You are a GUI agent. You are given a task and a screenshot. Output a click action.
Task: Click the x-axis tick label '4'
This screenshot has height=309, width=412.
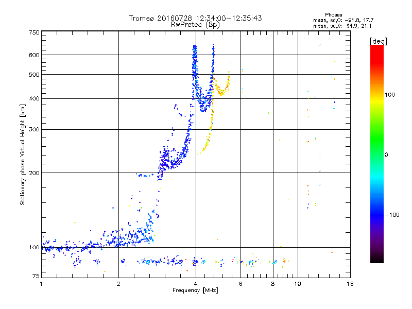tap(196, 284)
